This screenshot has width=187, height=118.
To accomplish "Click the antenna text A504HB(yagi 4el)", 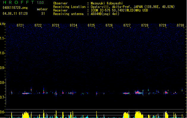I will [105, 14].
